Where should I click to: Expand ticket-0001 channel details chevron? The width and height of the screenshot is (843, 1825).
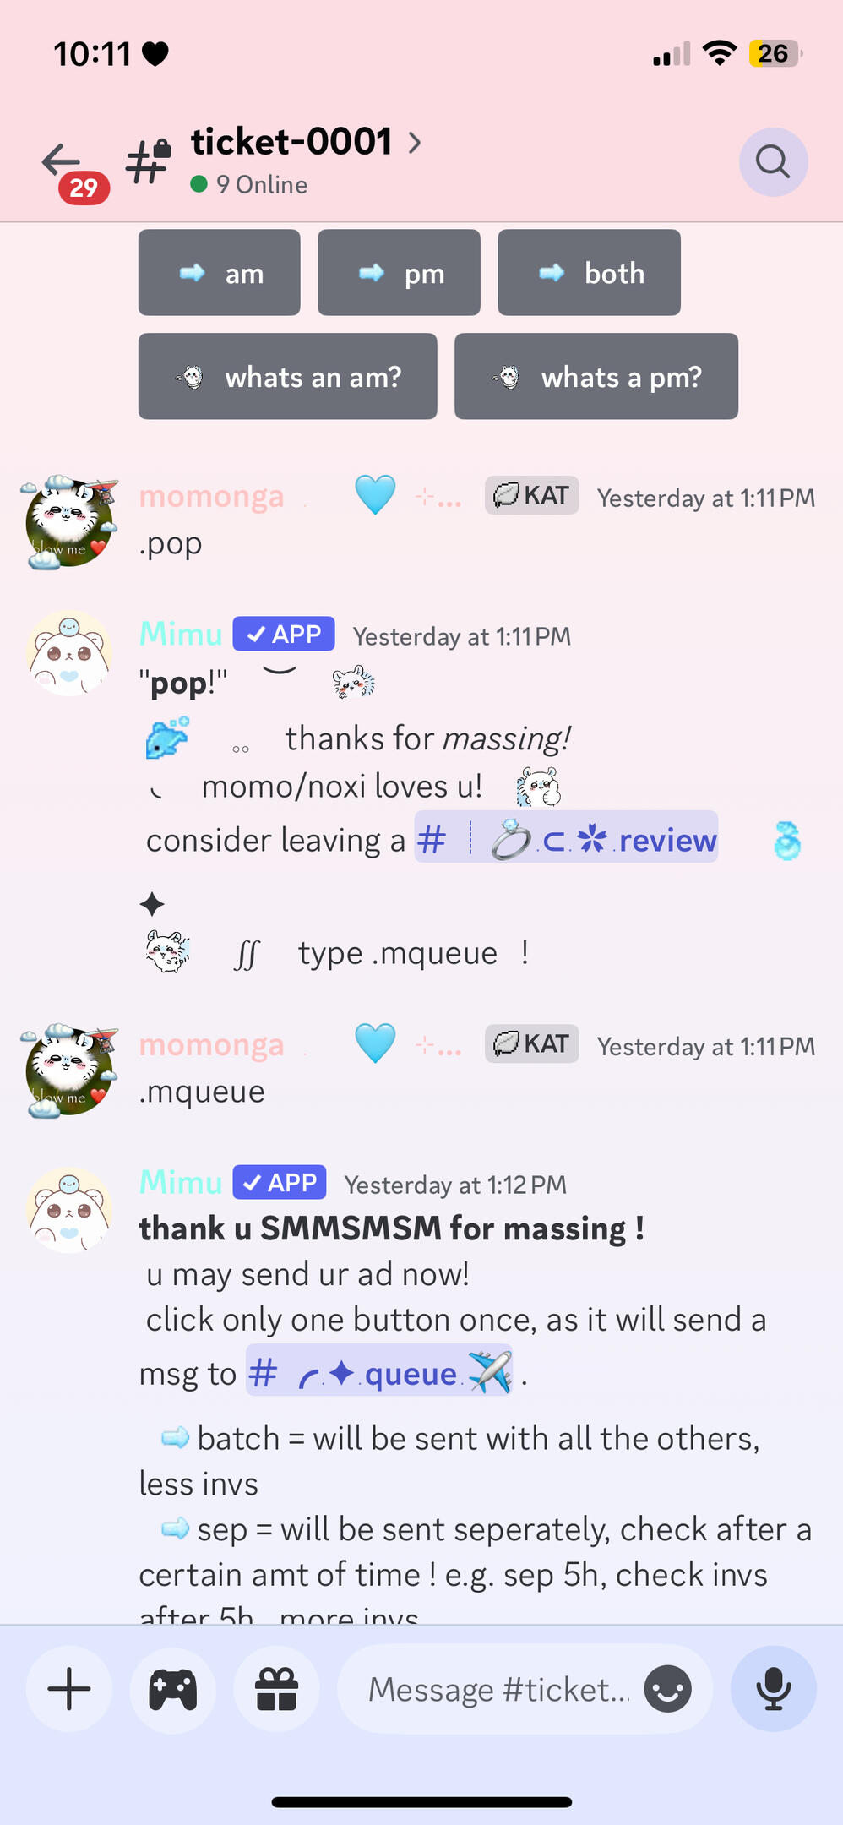pyautogui.click(x=415, y=142)
